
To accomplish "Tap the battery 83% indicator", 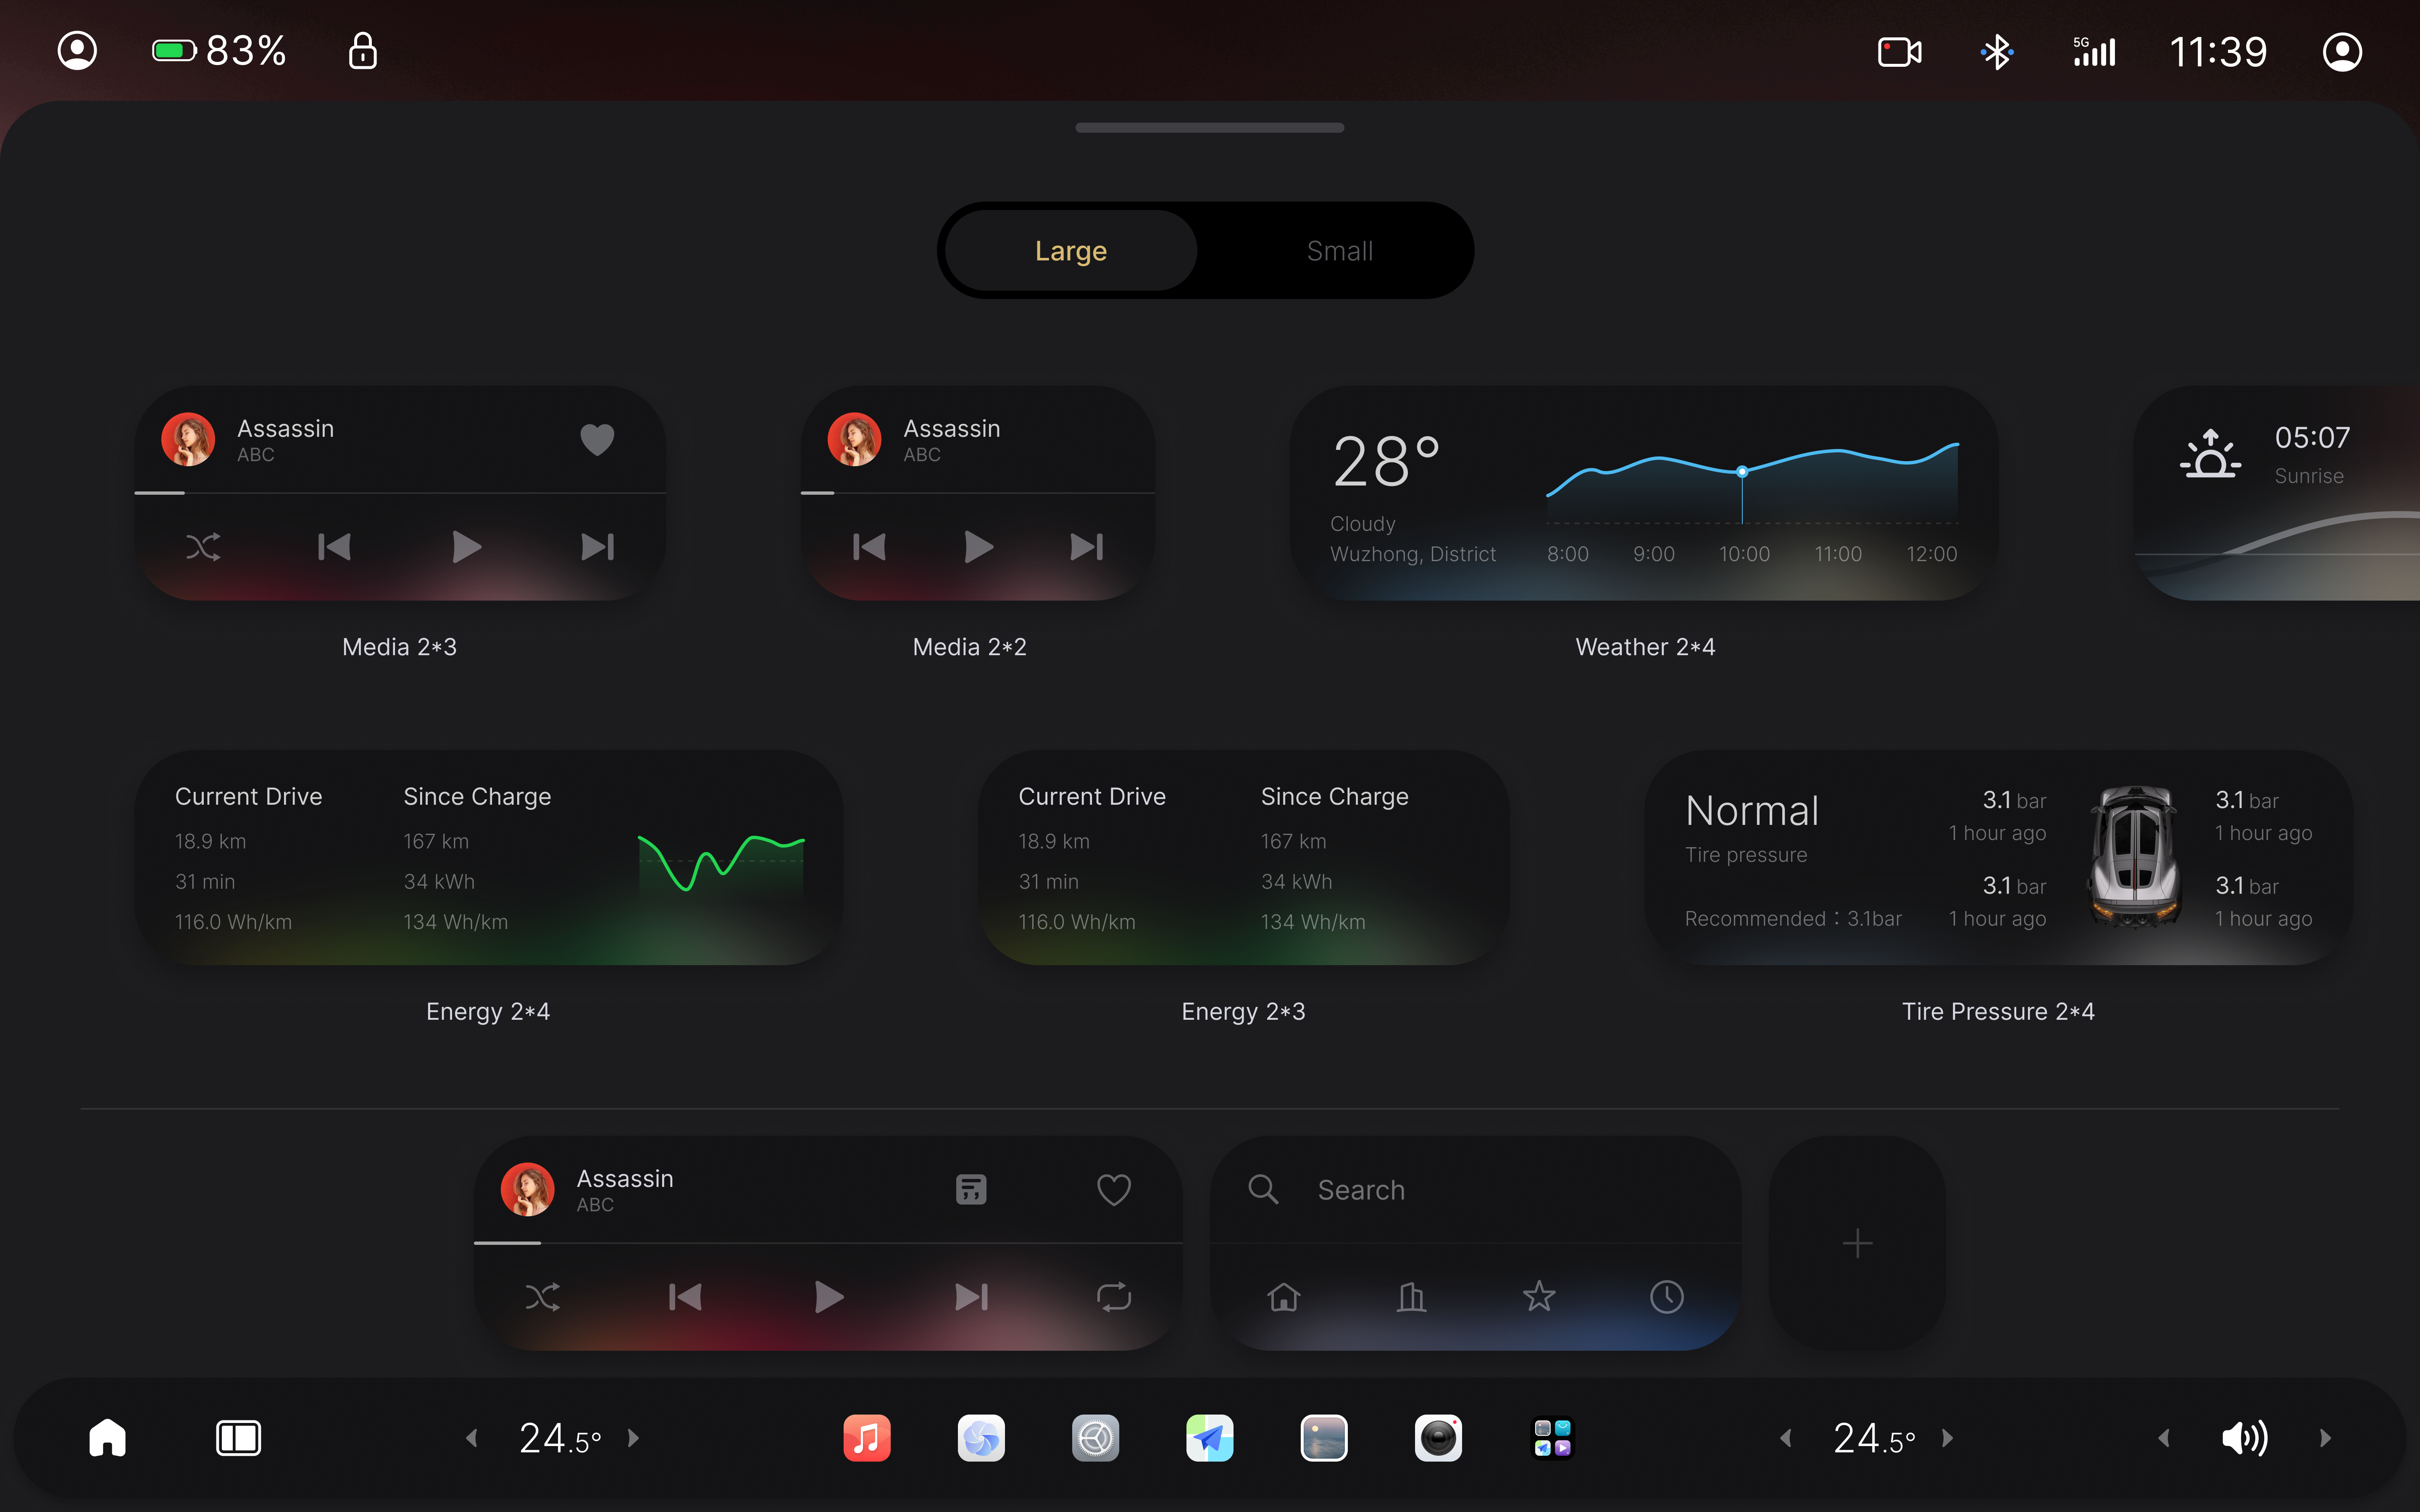I will [x=219, y=50].
